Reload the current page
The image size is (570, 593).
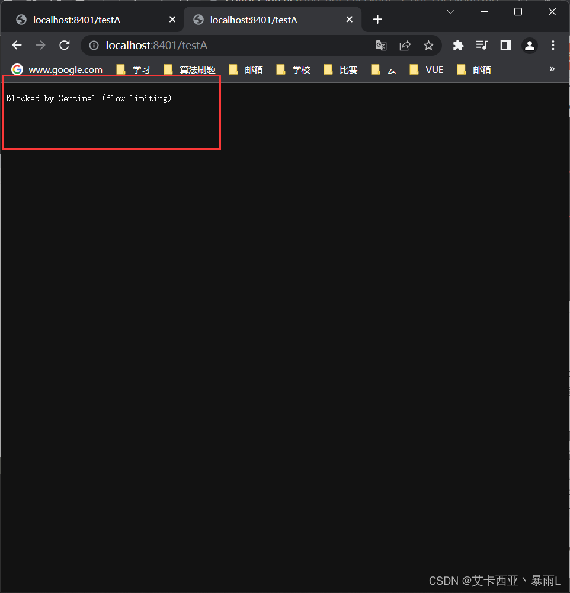(65, 46)
